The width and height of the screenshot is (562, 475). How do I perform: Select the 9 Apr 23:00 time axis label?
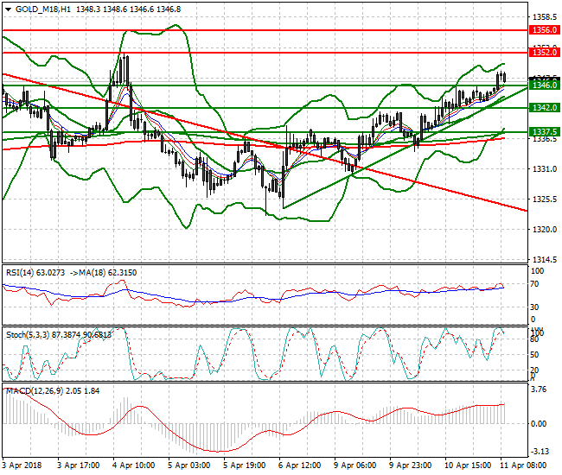(x=410, y=465)
